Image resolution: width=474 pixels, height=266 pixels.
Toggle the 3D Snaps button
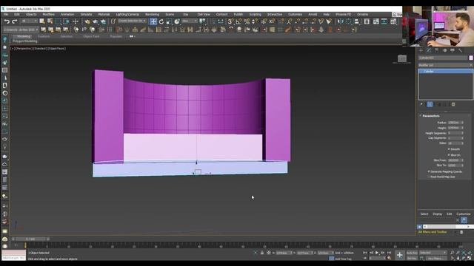tap(230, 21)
